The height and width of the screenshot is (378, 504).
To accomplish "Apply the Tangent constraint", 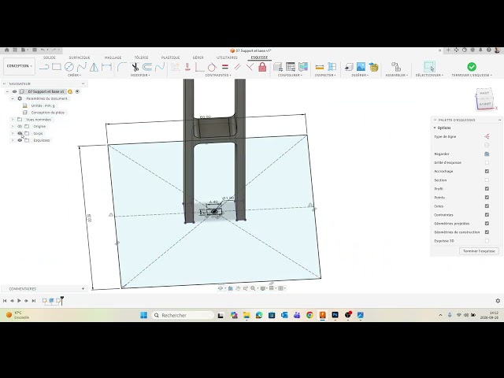I will pos(212,67).
